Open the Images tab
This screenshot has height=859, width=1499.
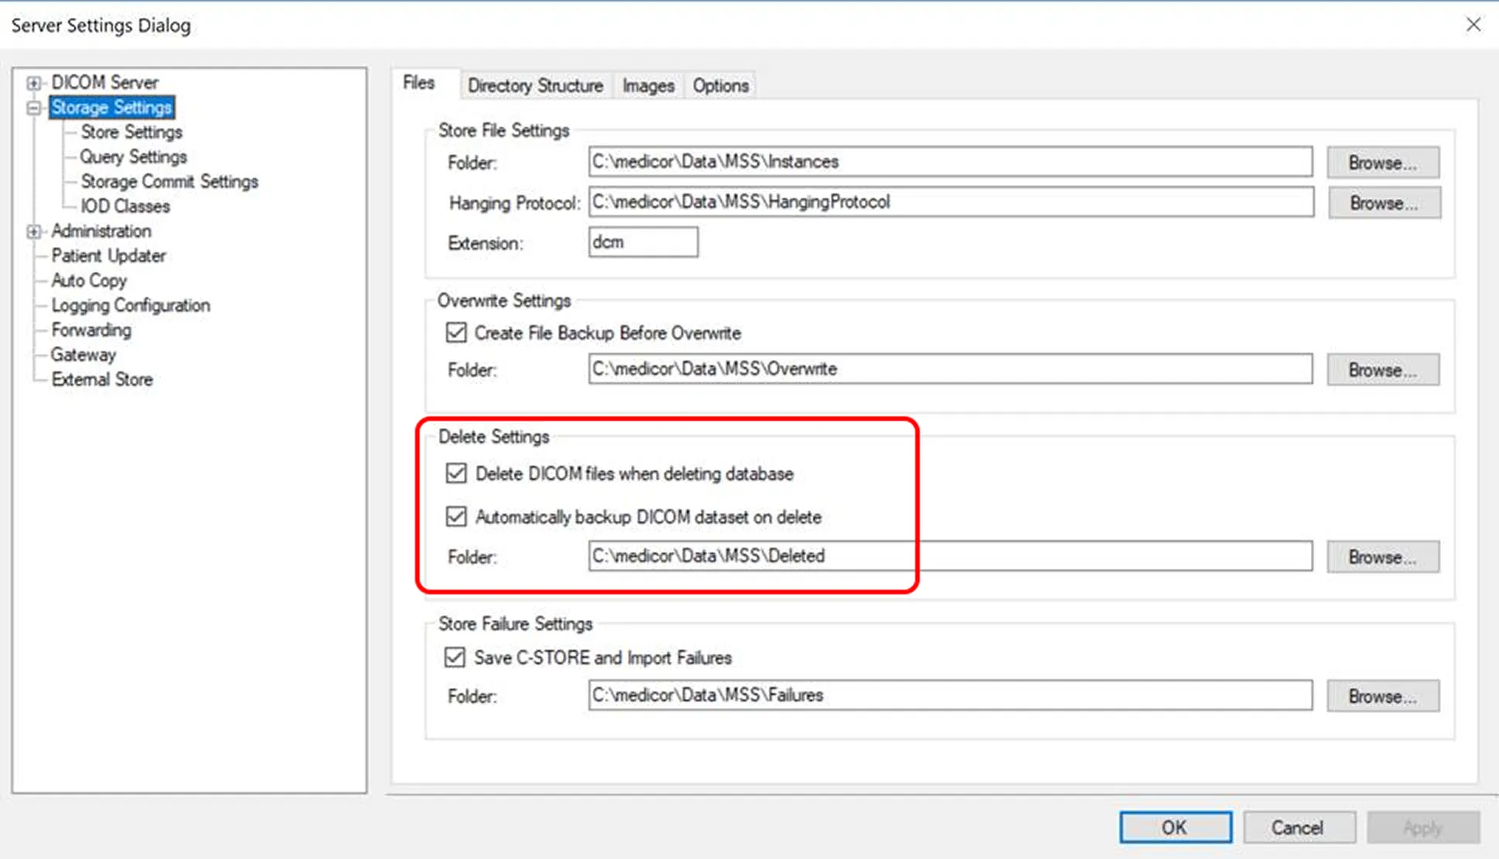pyautogui.click(x=648, y=86)
